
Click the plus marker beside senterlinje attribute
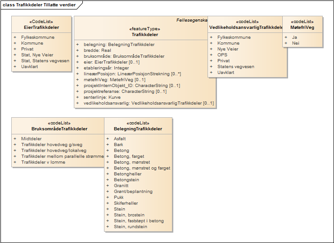pyautogui.click(x=77, y=97)
